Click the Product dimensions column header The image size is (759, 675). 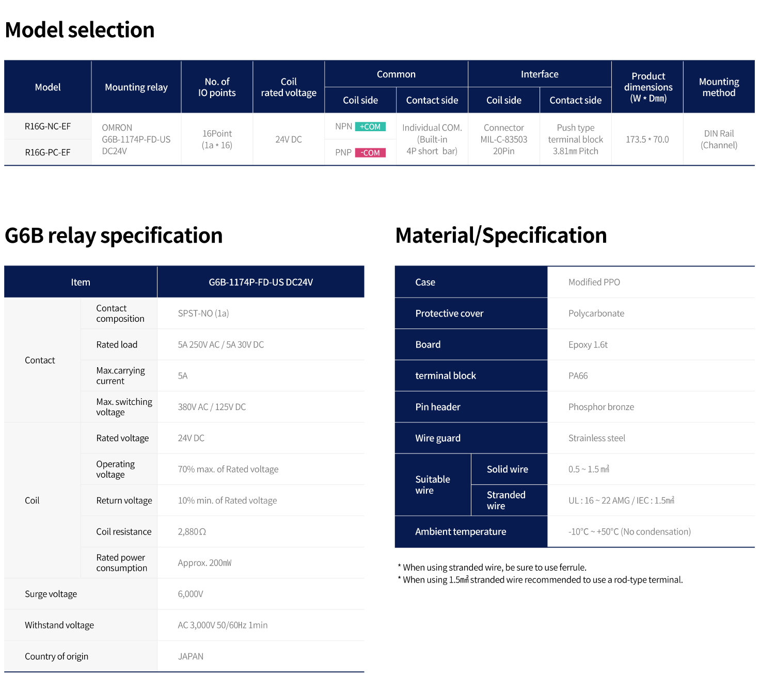click(x=648, y=87)
